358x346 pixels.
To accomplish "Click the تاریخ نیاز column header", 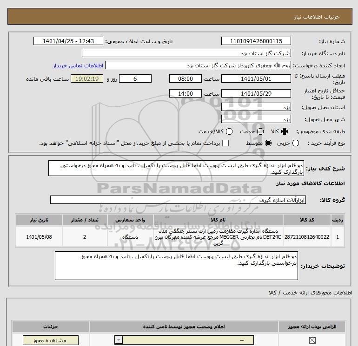I will click(39, 220).
